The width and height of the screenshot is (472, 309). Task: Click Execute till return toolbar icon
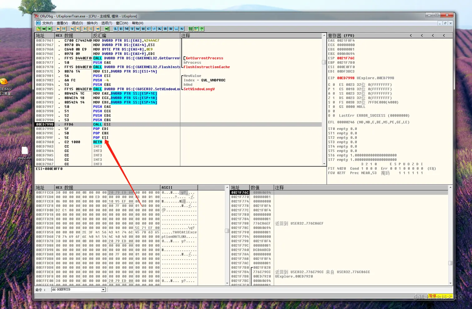click(98, 29)
